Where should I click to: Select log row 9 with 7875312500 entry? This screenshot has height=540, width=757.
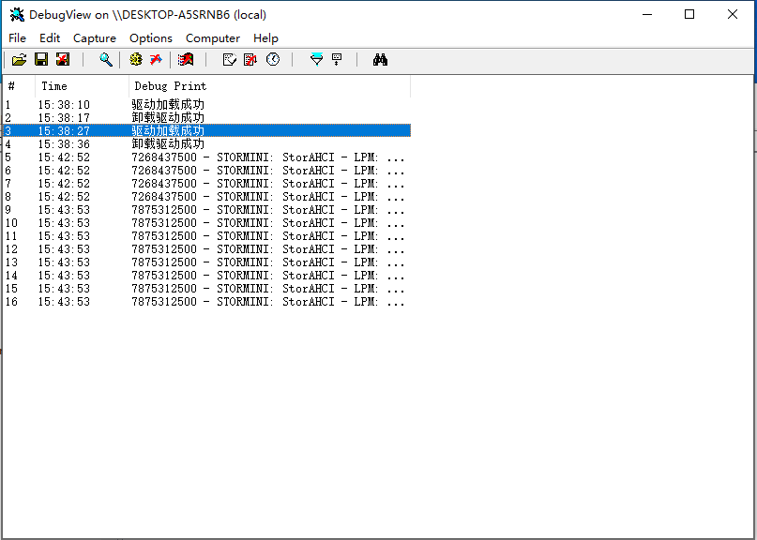[x=206, y=209]
